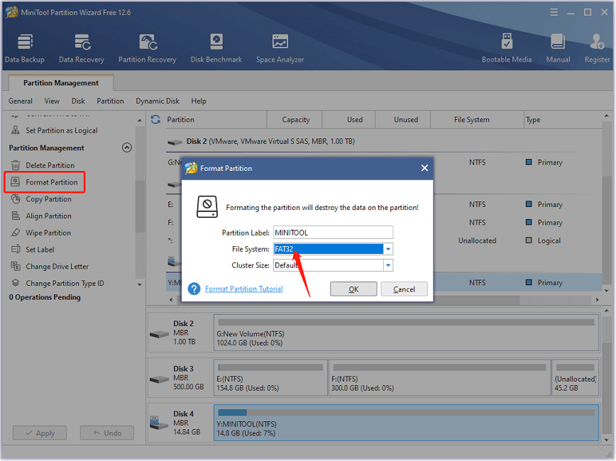Cancel the Format Partition dialog
616x461 pixels.
(x=404, y=289)
